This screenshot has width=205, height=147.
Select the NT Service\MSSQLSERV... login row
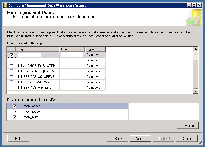(x=37, y=71)
